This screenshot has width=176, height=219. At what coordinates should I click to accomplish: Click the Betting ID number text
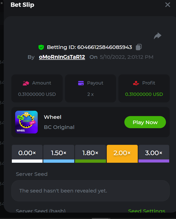(104, 47)
